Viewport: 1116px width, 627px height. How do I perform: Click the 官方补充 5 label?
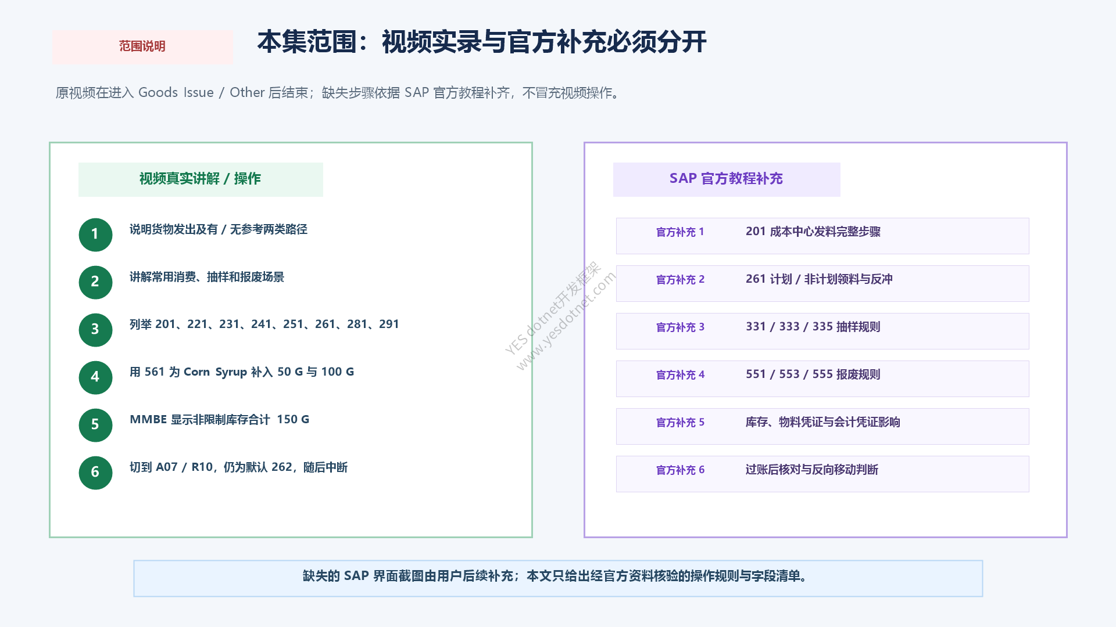[x=680, y=423]
